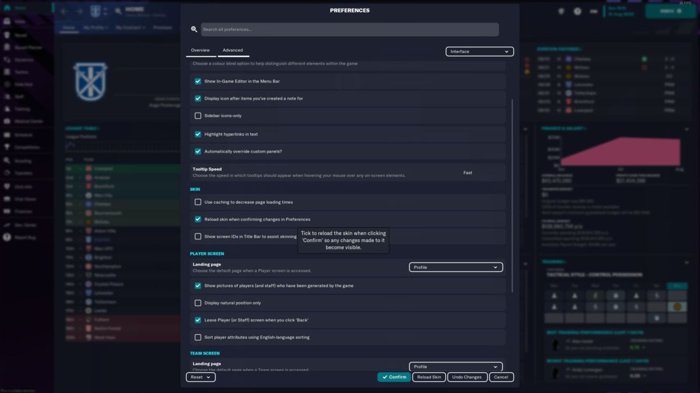Click the preferences list vertical scrollbar
The height and width of the screenshot is (393, 700).
512,195
